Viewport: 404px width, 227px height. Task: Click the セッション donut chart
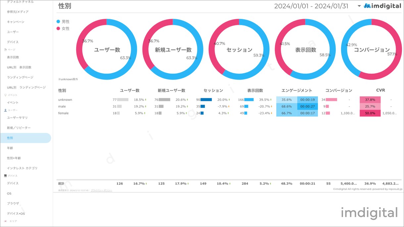pos(239,50)
